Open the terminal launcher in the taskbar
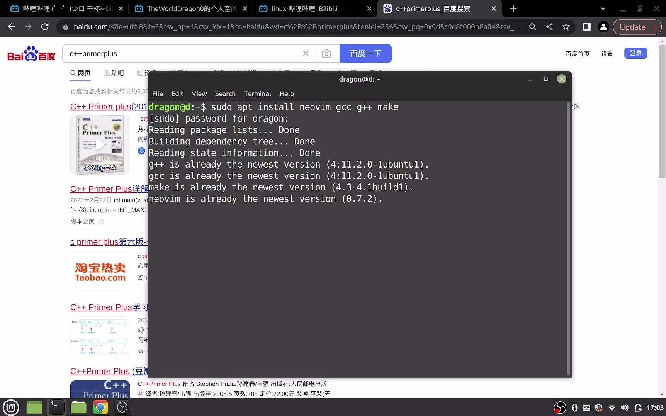Image resolution: width=666 pixels, height=416 pixels. pos(56,407)
